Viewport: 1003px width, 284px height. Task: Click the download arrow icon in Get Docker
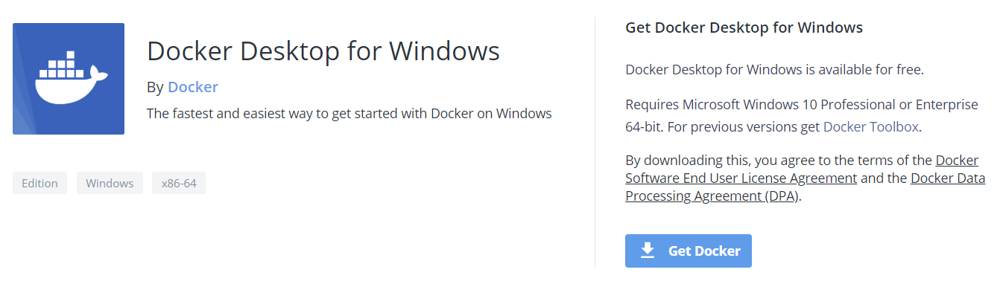point(648,251)
